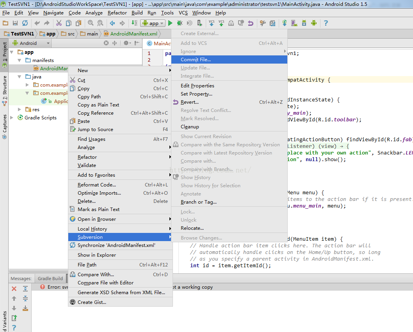Image resolution: width=413 pixels, height=332 pixels.
Task: Select Edit Properties in Subversion submenu
Action: coord(229,85)
